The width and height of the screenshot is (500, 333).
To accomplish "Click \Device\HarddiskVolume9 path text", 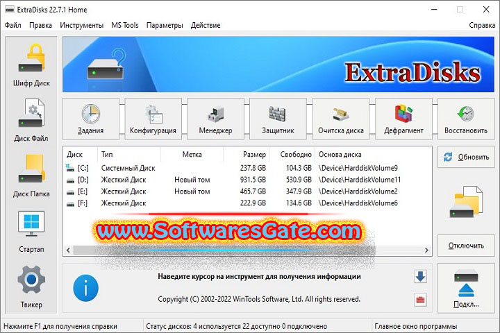I will tap(358, 168).
